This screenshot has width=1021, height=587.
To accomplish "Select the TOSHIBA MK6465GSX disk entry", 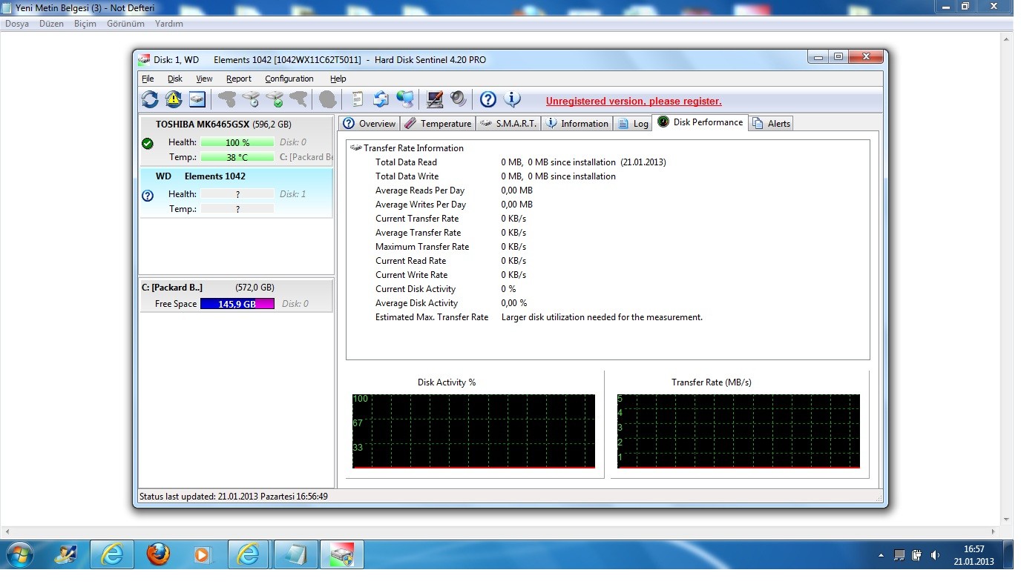I will [236, 141].
